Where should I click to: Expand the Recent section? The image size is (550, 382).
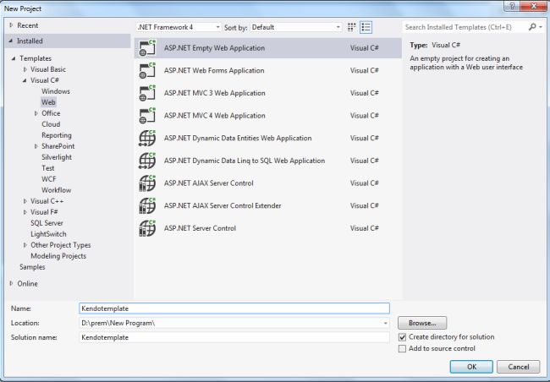click(11, 25)
